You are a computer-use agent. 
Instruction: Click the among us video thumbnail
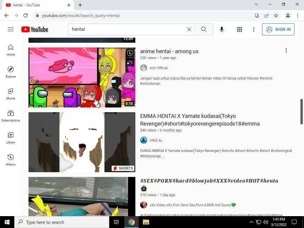tap(82, 77)
